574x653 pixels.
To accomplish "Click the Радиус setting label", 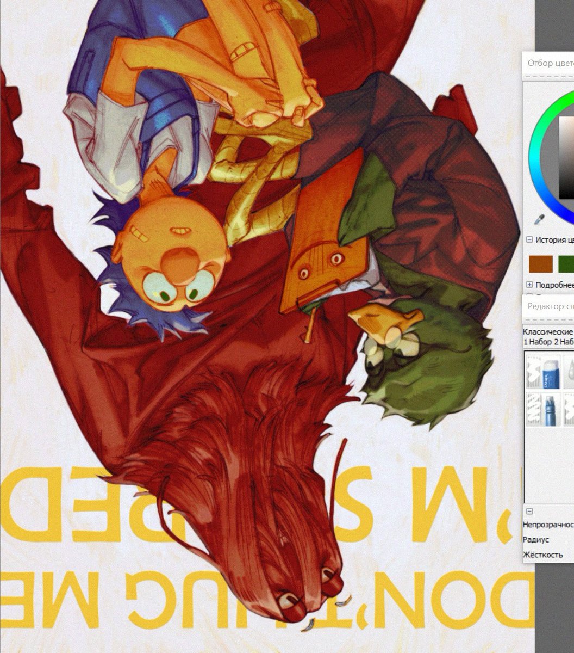I will pos(536,540).
